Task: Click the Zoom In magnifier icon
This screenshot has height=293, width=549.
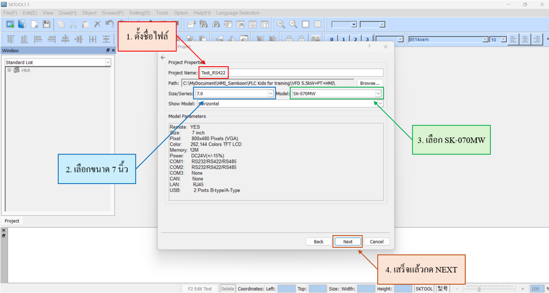Action: tap(281, 24)
